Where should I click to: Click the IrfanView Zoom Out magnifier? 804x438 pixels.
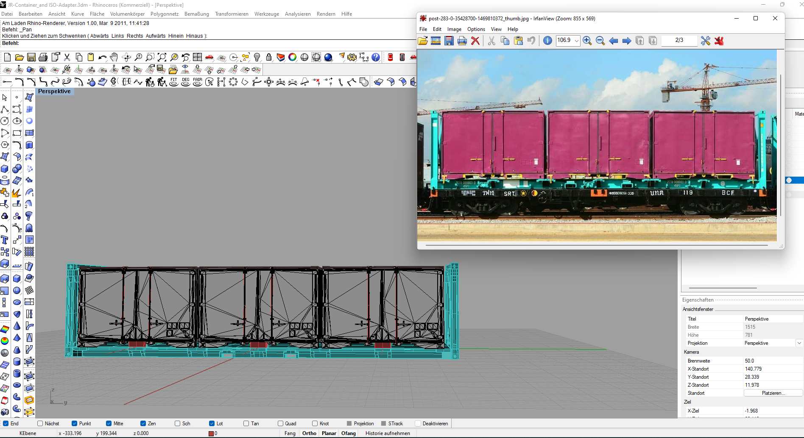tap(600, 41)
